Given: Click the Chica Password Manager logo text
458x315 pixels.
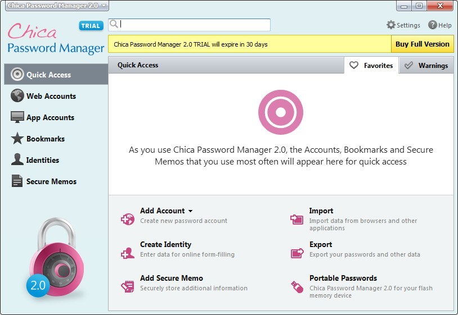Looking at the screenshot, I should pos(56,39).
